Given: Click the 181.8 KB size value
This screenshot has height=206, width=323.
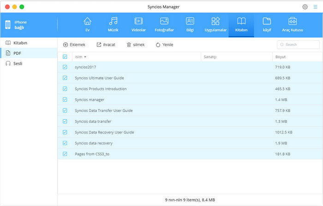Looking at the screenshot, I should [x=282, y=154].
